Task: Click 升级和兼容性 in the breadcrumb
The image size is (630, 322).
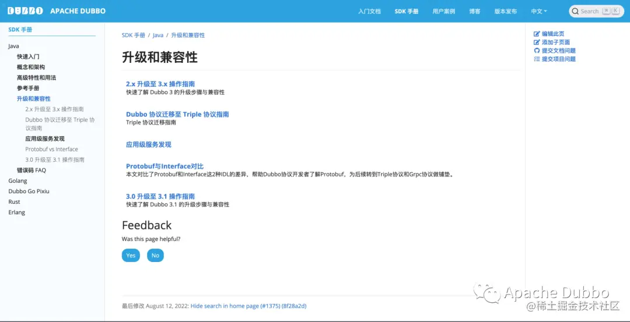Action: (188, 36)
